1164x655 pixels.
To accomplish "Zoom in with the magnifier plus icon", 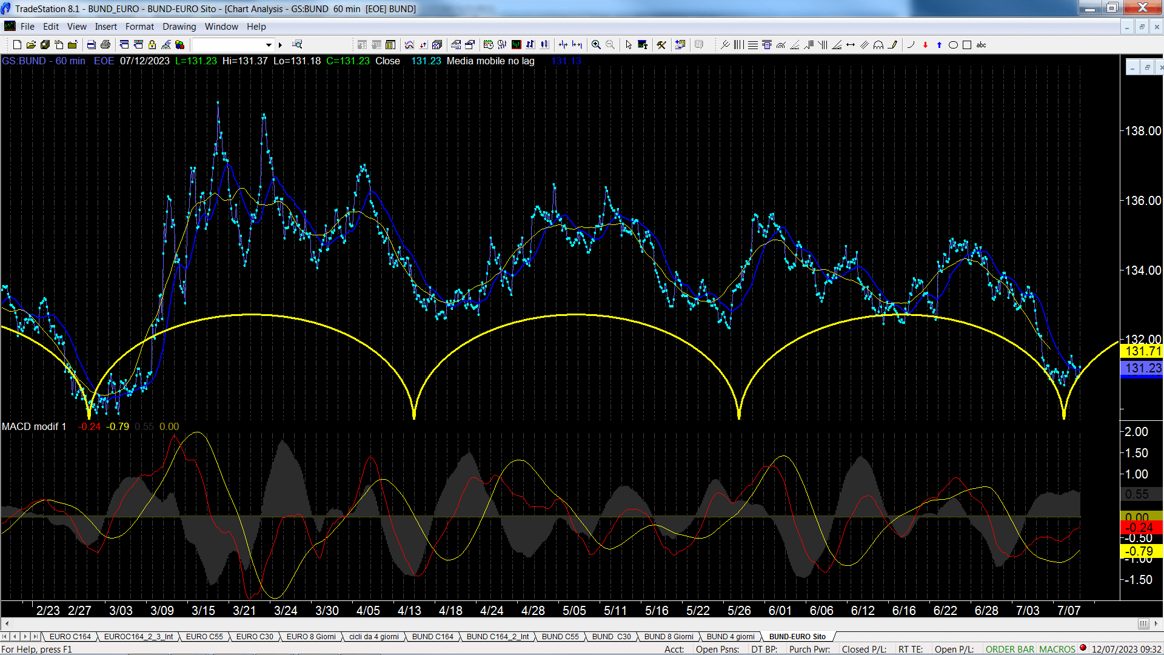I will coord(597,44).
